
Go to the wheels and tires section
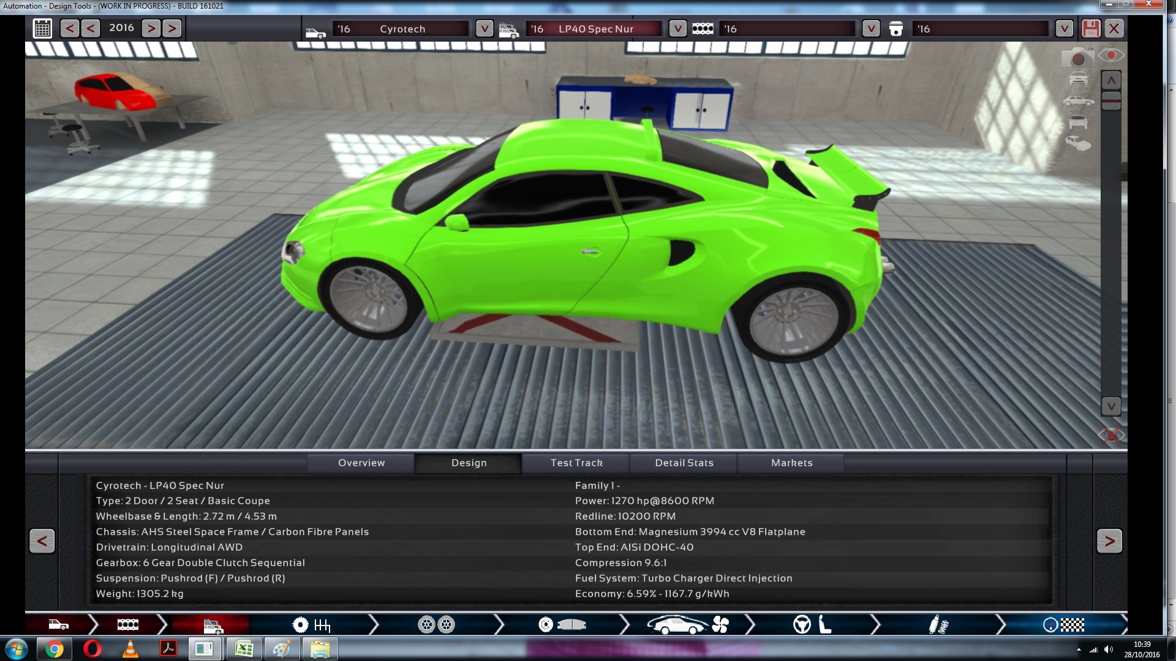[x=436, y=625]
